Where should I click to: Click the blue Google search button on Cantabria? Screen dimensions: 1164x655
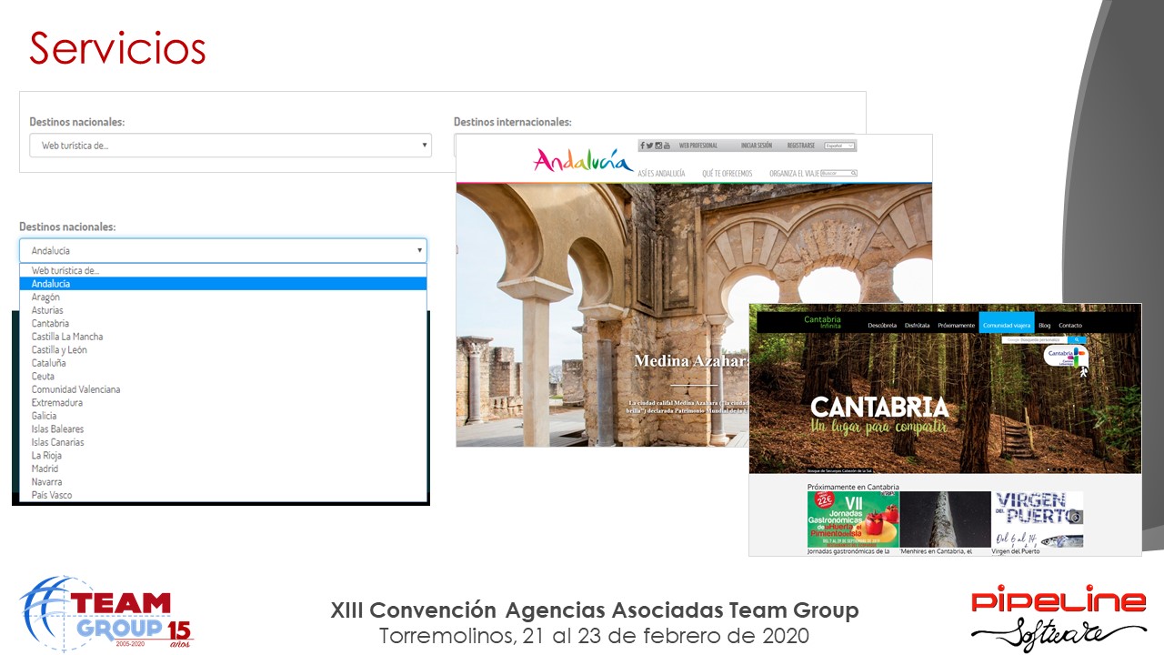pyautogui.click(x=1077, y=340)
